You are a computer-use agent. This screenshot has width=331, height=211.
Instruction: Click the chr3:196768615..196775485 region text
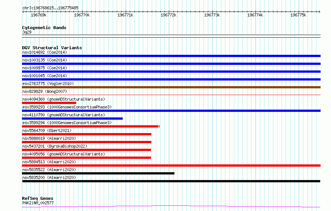[50, 8]
